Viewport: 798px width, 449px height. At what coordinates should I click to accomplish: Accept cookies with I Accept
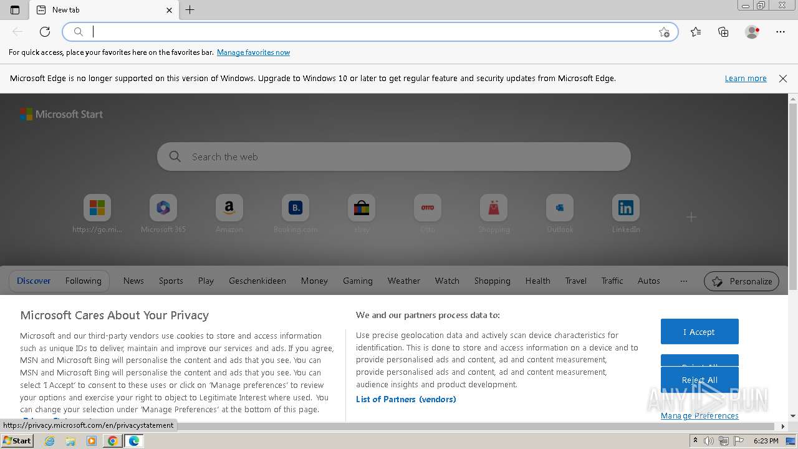point(699,332)
